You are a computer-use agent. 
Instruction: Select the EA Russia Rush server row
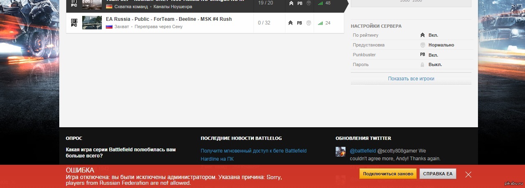[x=205, y=23]
